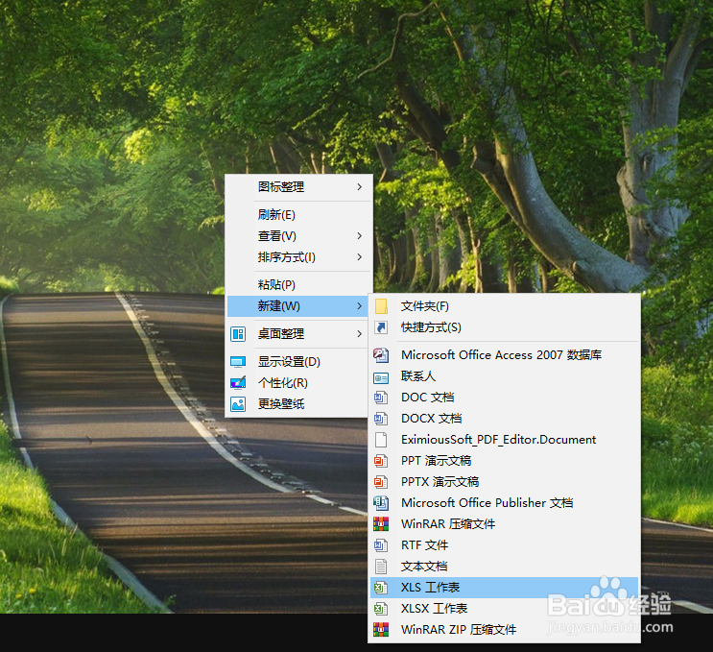Expand the 查看(V) submenu arrow
Screen dimensions: 713x652
(360, 235)
